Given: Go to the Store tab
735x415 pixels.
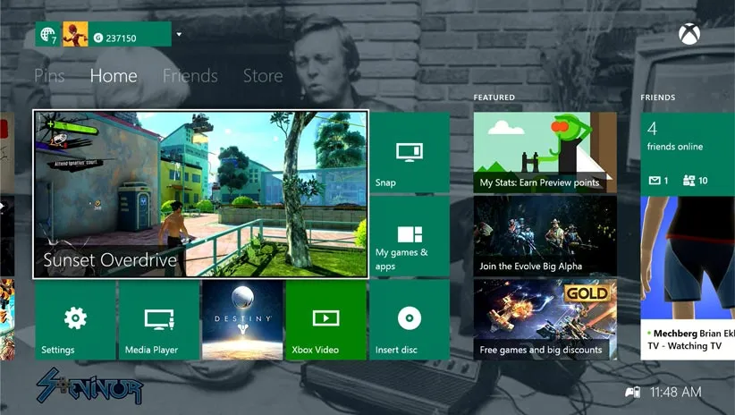Looking at the screenshot, I should [x=263, y=76].
